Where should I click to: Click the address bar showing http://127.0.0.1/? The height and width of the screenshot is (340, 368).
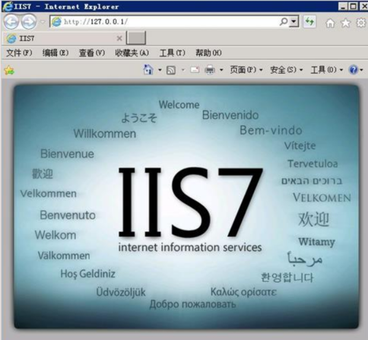[174, 22]
